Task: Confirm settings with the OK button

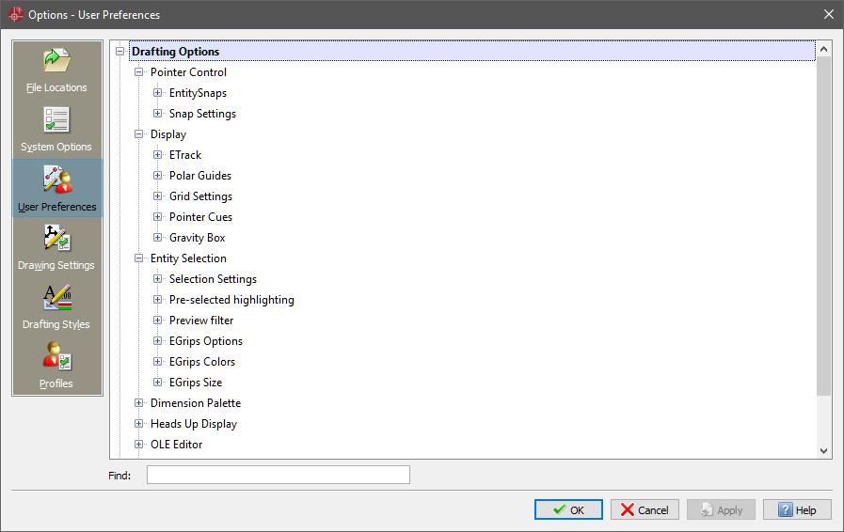Action: pyautogui.click(x=568, y=509)
